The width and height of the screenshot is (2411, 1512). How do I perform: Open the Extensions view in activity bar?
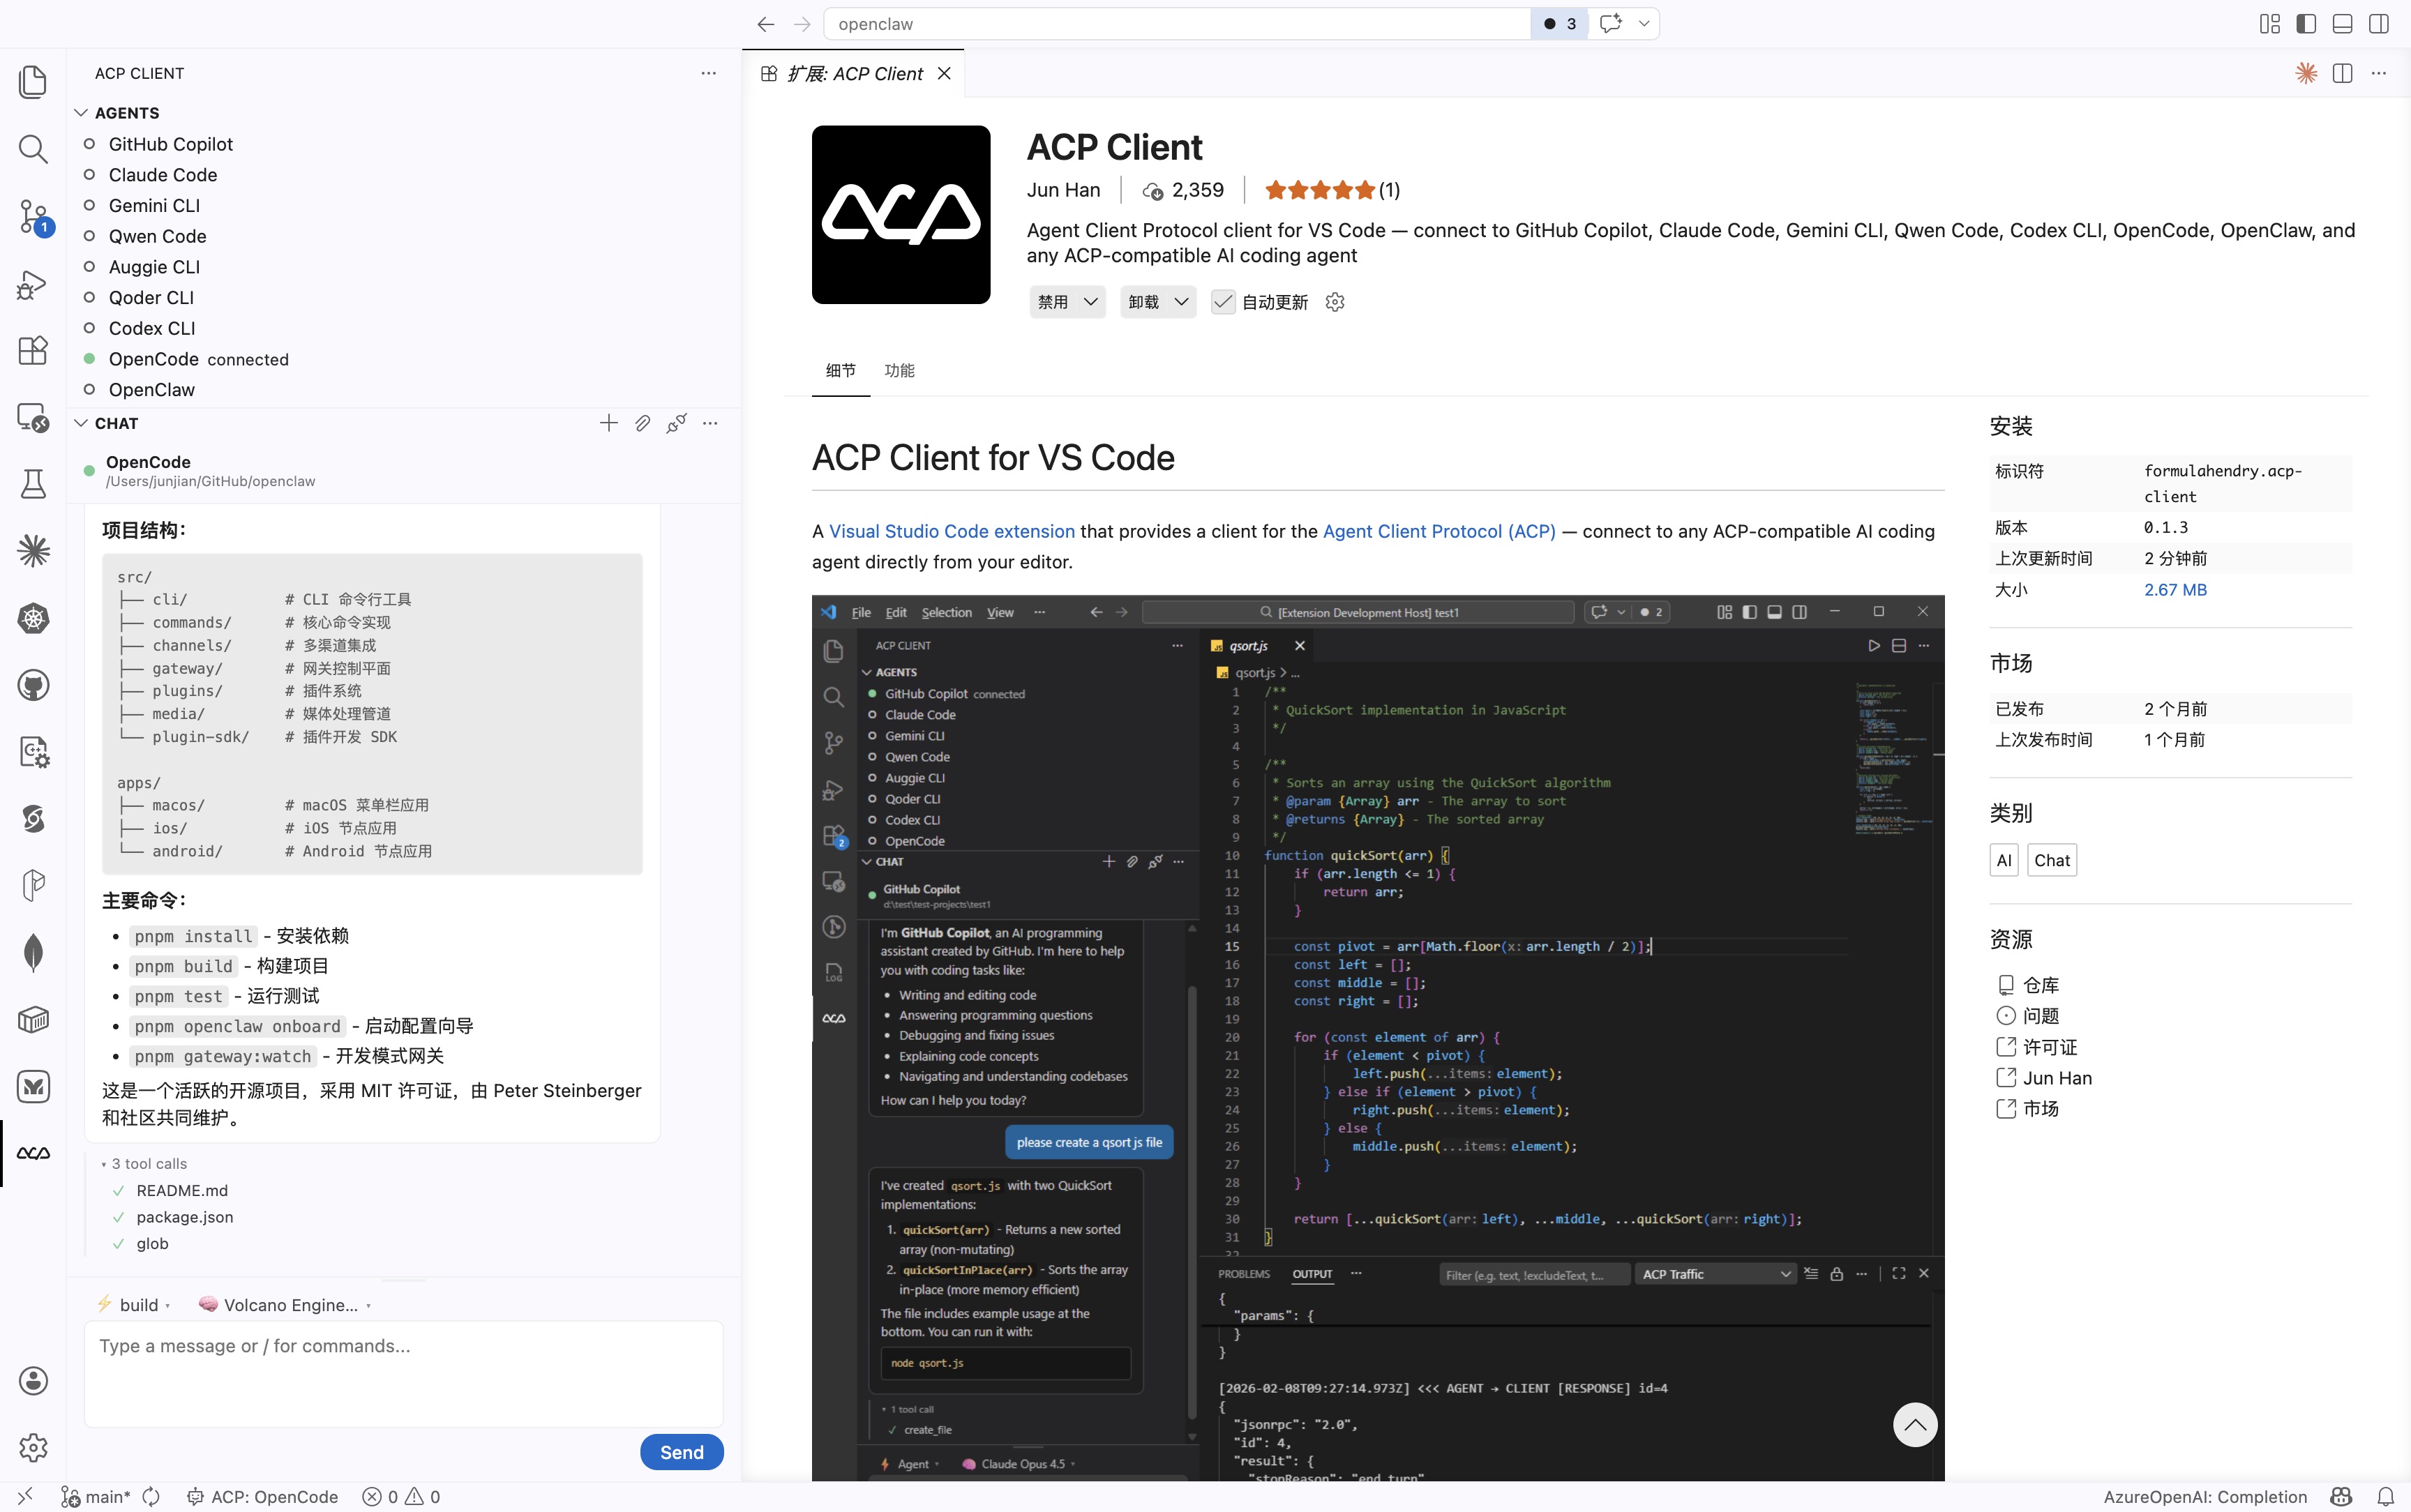point(33,350)
